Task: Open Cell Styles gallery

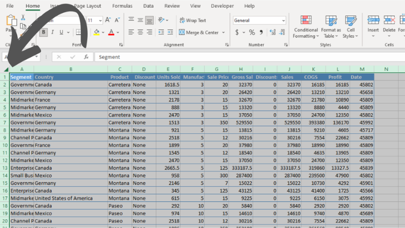Action: click(351, 27)
